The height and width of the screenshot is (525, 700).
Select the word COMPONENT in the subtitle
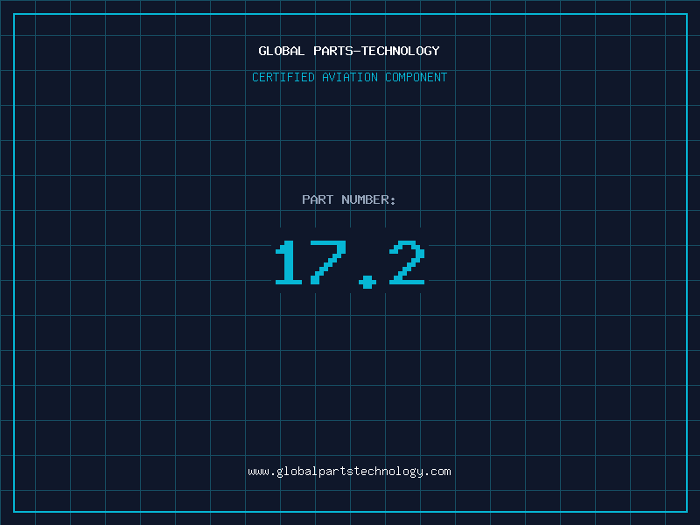[416, 77]
